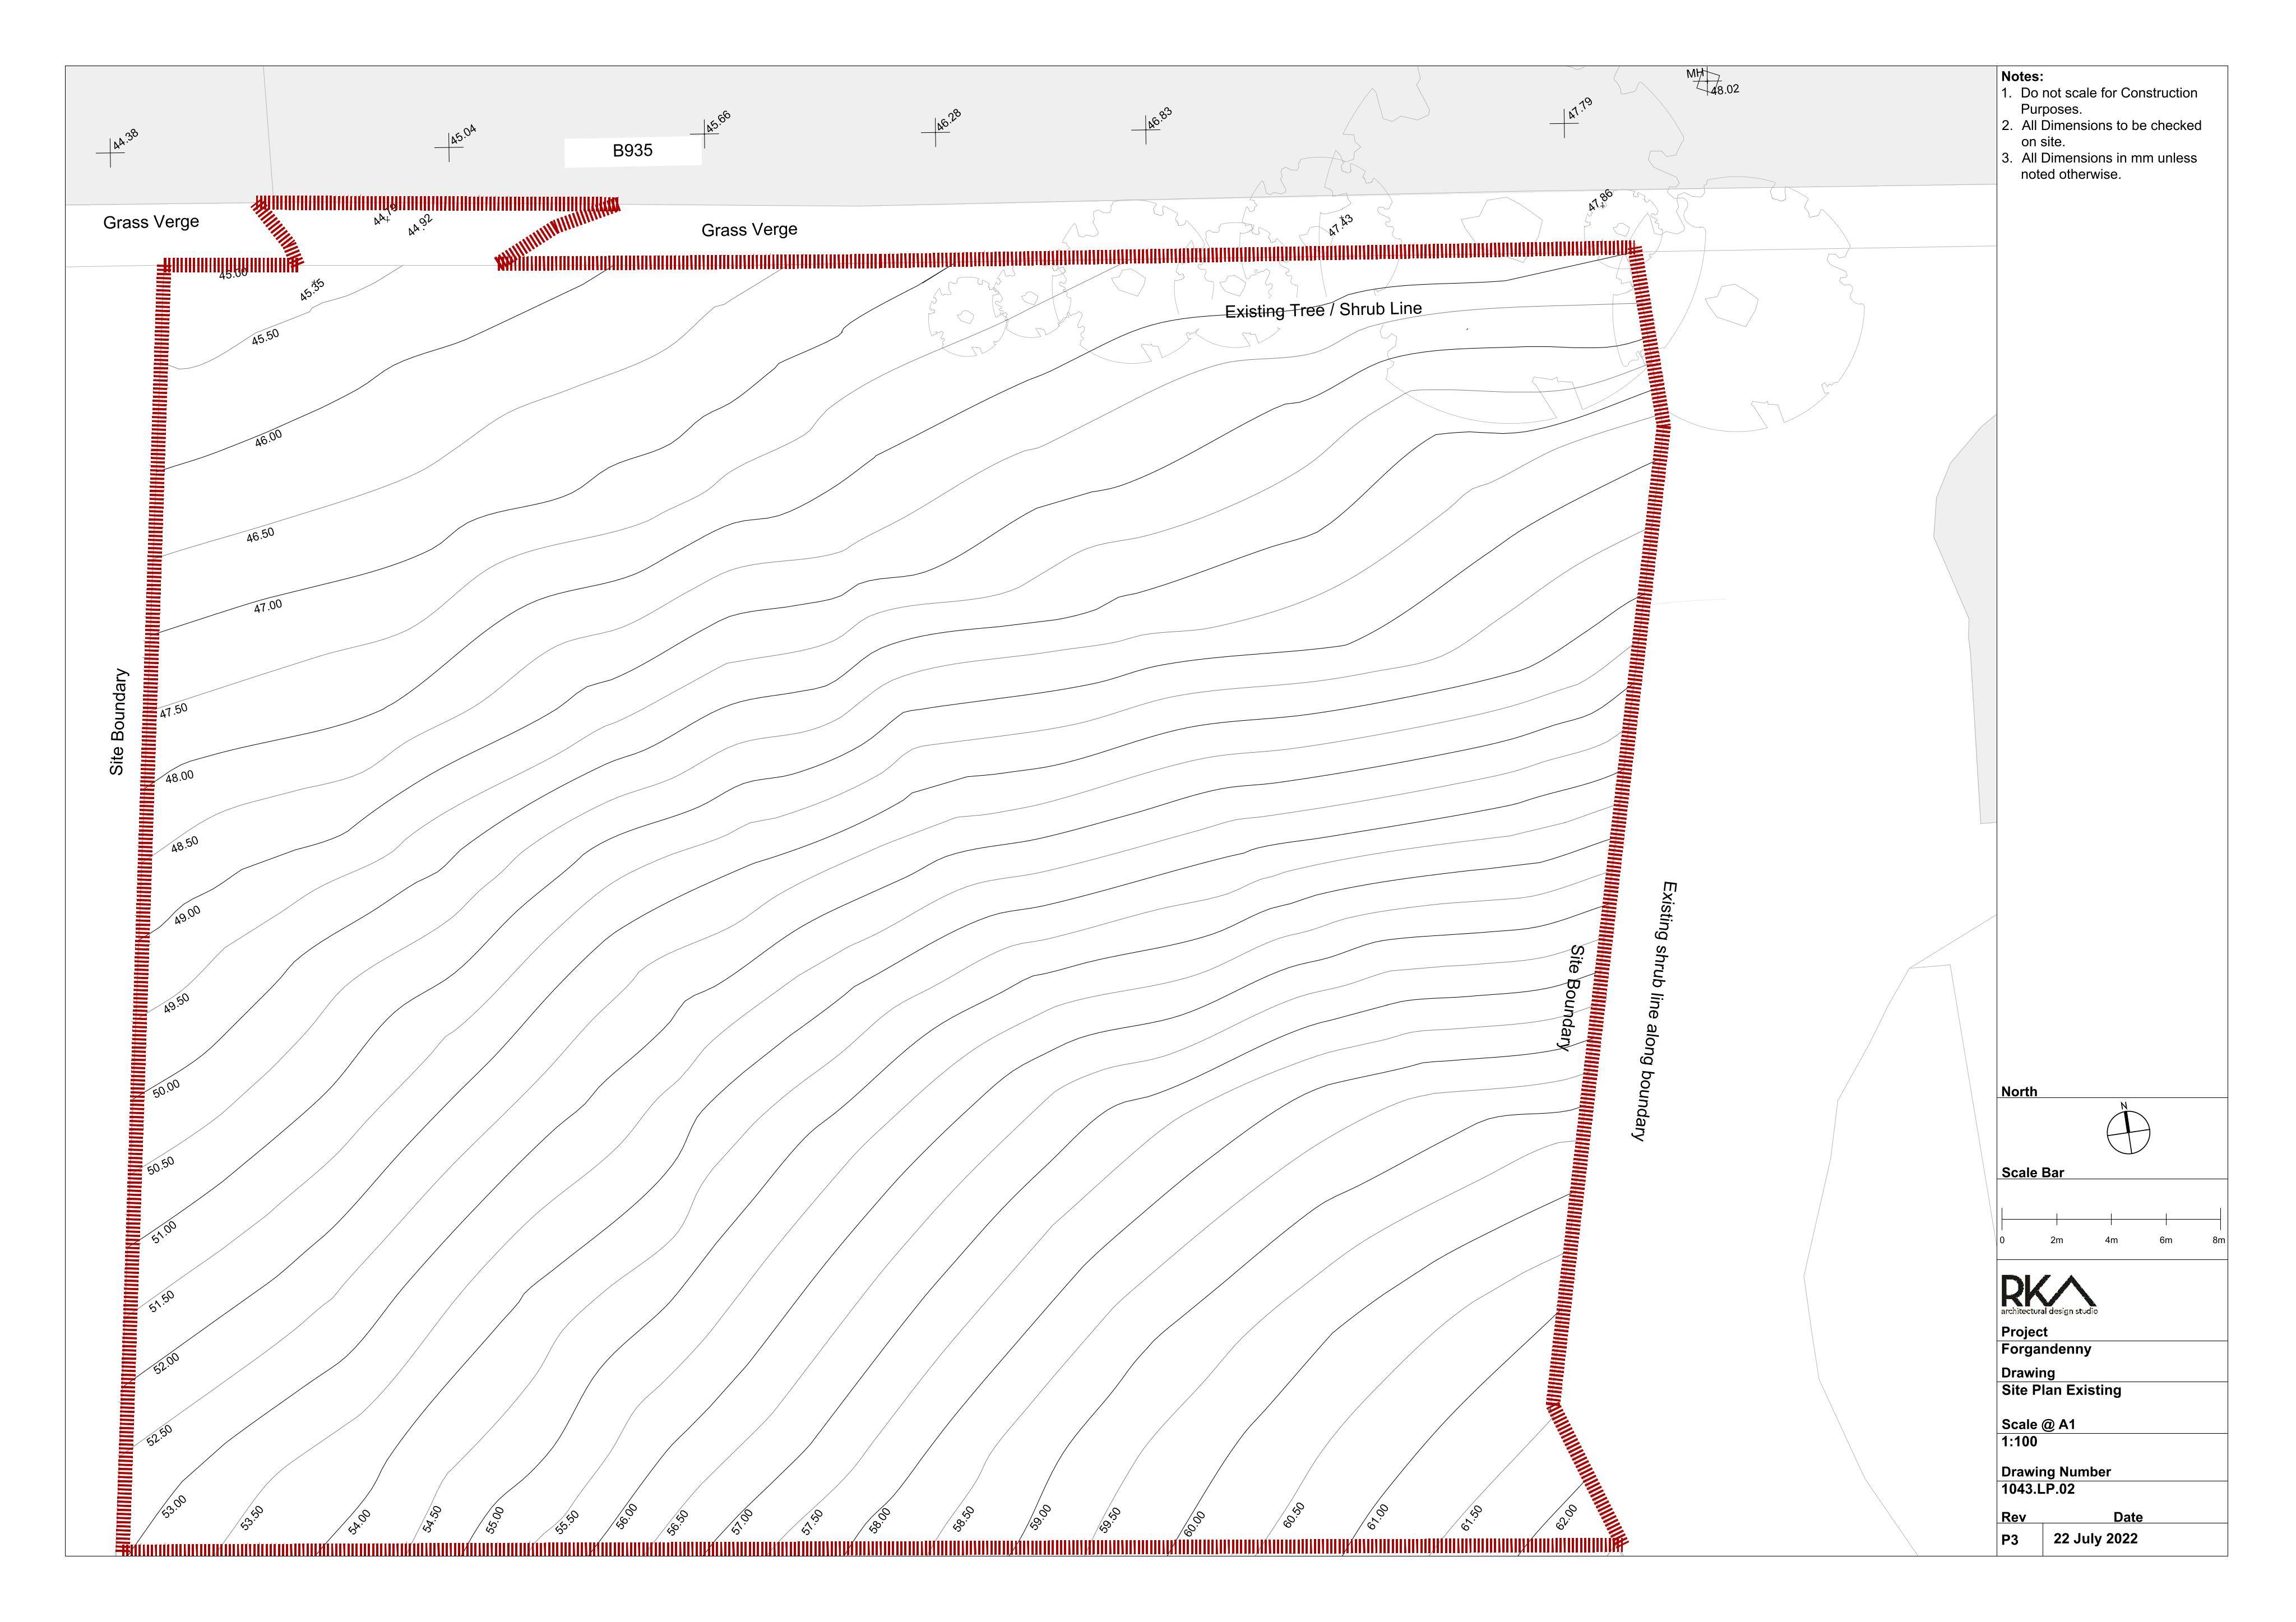
Task: Click the 'Notes:' heading
Action: pos(2022,76)
